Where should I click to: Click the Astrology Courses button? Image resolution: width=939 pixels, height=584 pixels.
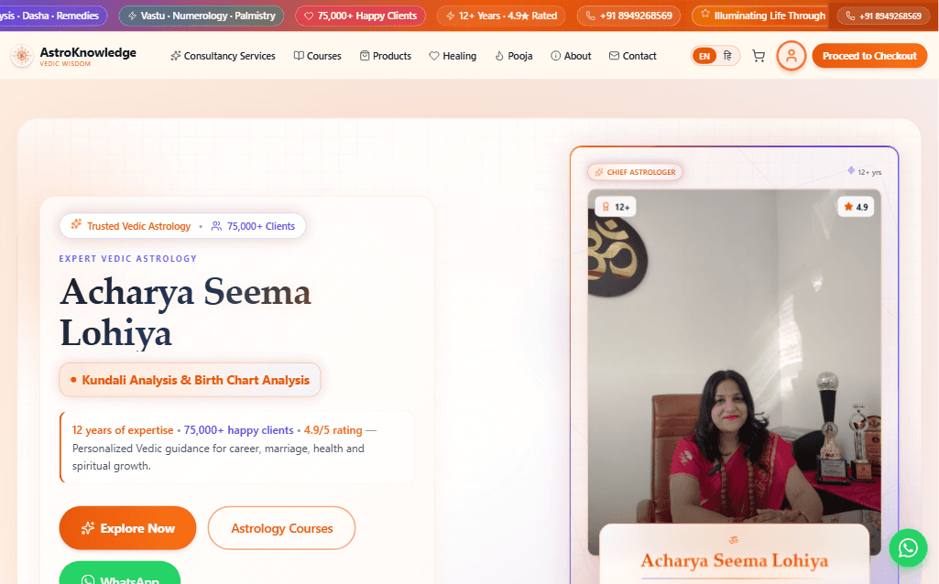point(281,528)
